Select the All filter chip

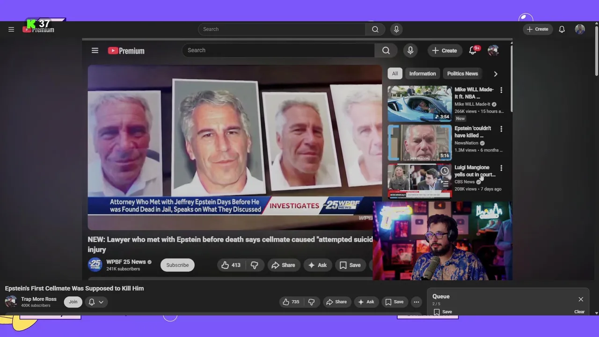[x=395, y=73]
